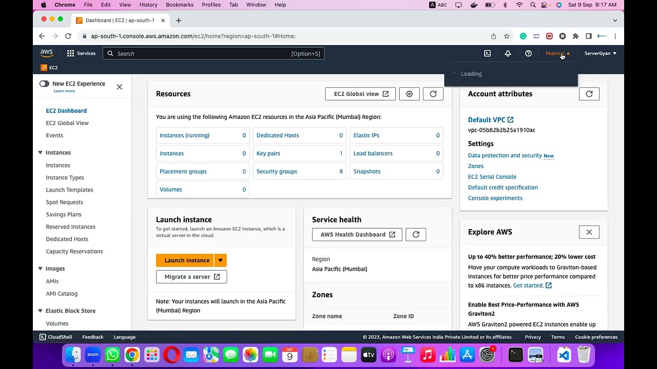Open Chrome tab search chevron
Screen dimensions: 657x369
pos(615,20)
